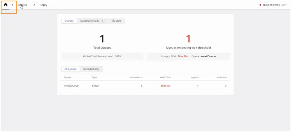
Task: Select the Exceeded only filter
Action: (x=91, y=69)
